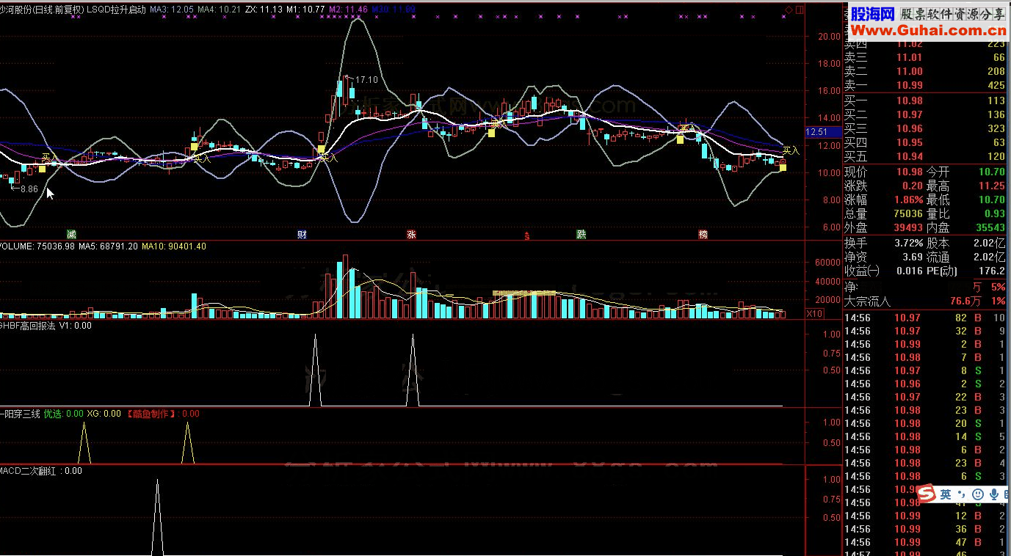Click the 内盘 35543 value
Screen dimensions: 1011x556
point(989,227)
